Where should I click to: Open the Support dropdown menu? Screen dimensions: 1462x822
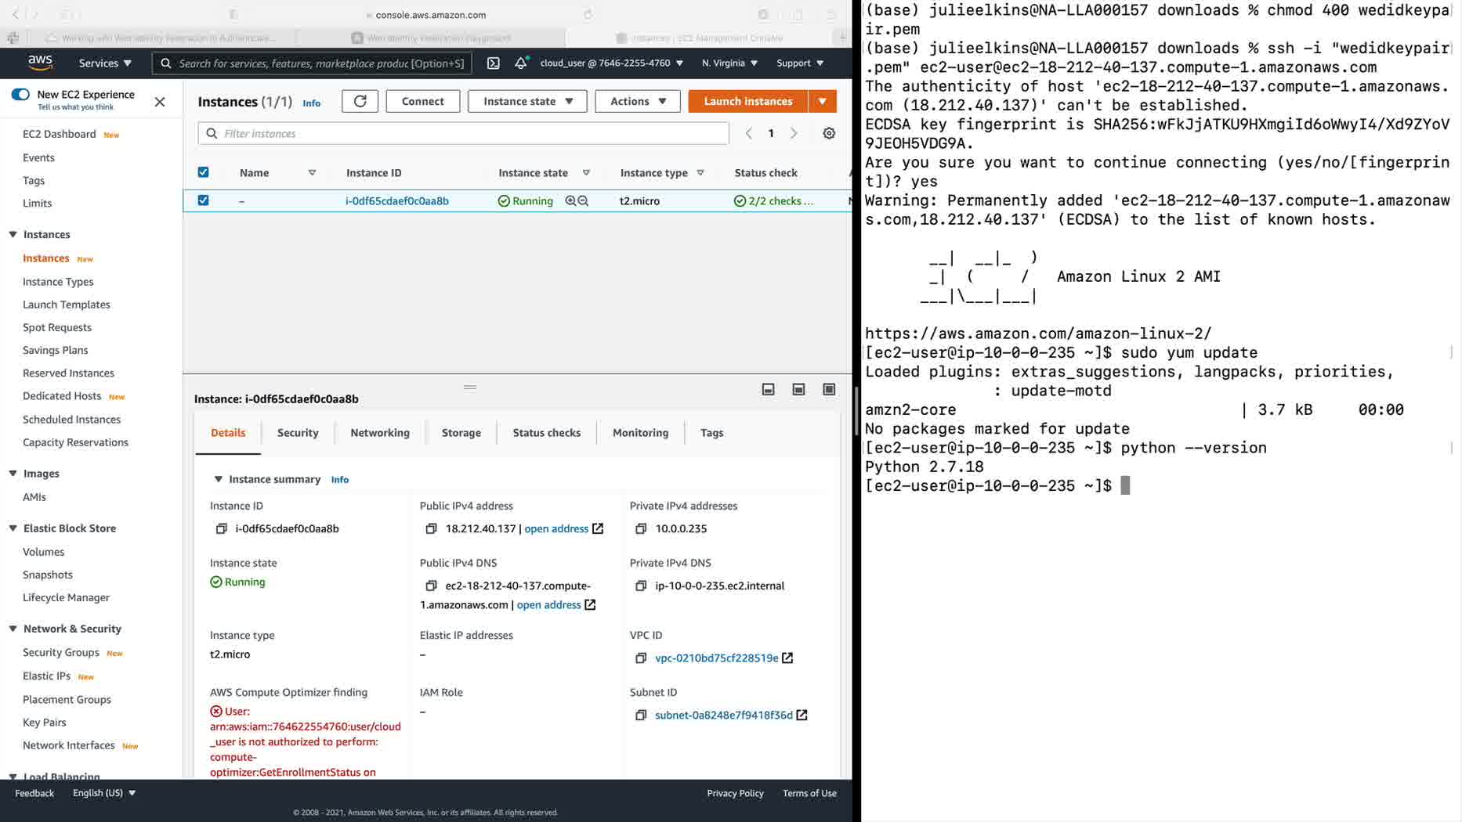[800, 63]
